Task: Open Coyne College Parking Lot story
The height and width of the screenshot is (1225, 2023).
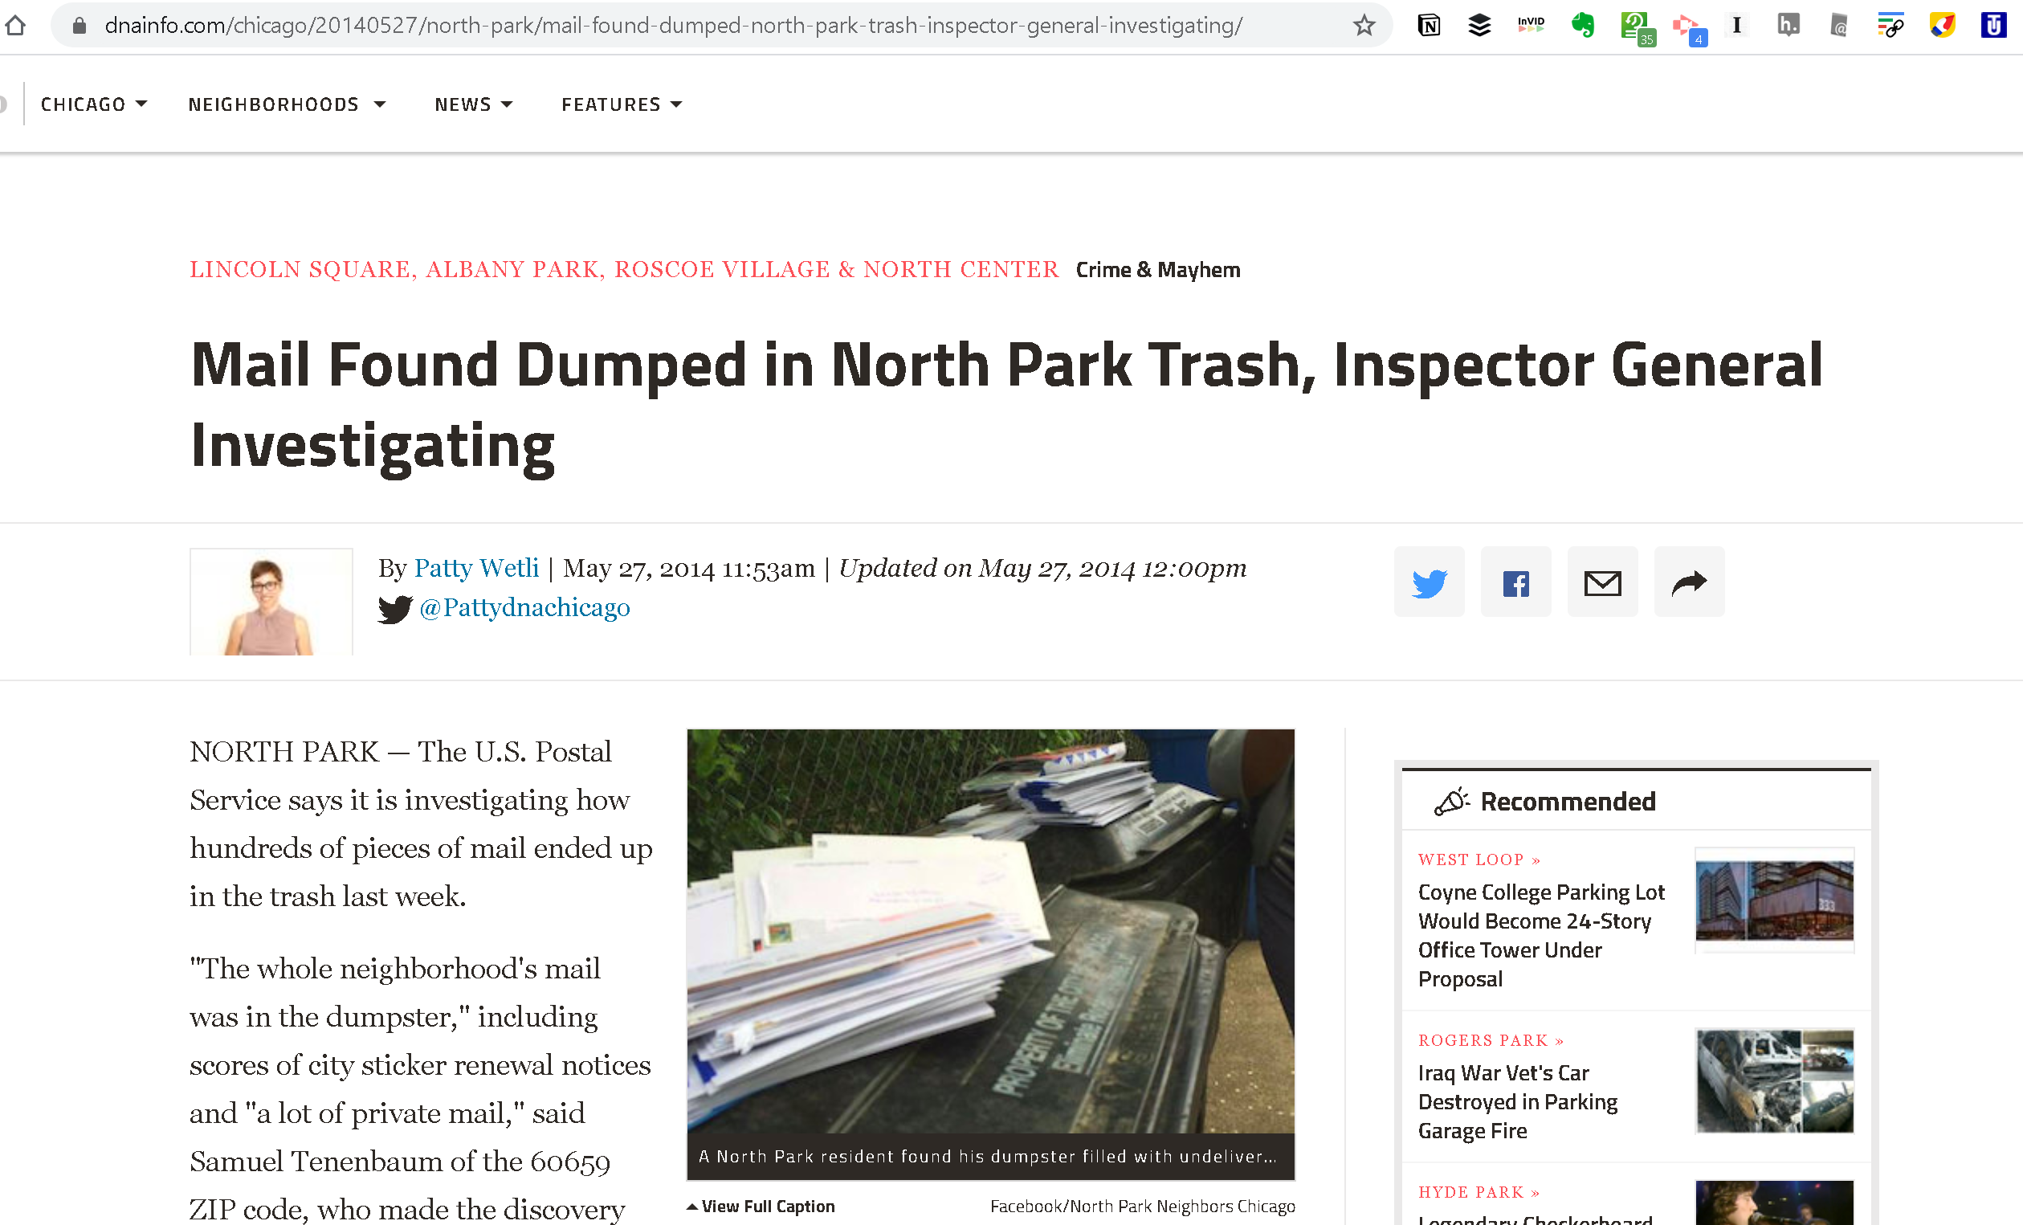Action: 1541,935
